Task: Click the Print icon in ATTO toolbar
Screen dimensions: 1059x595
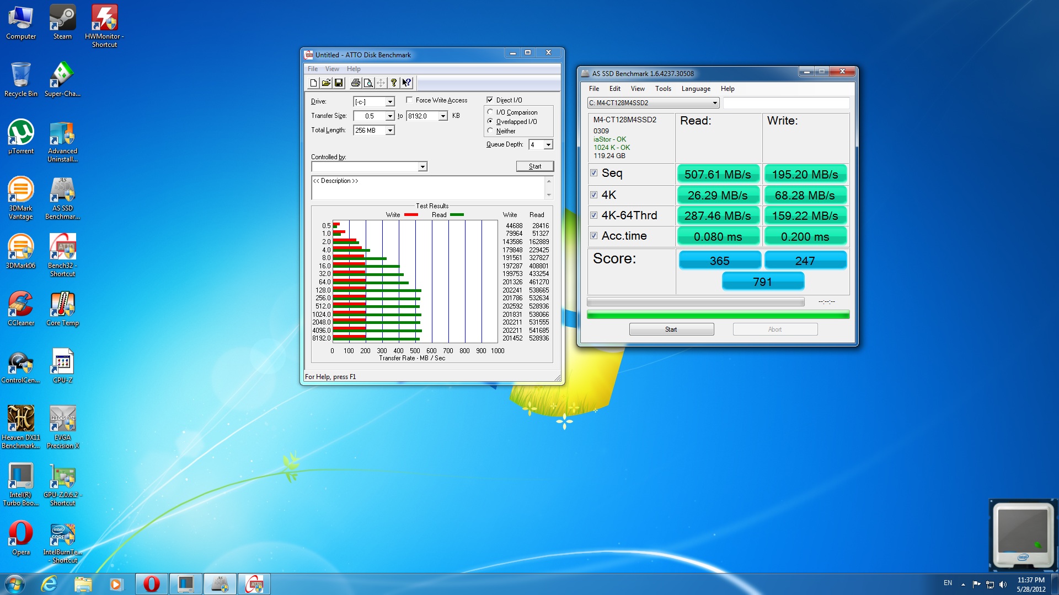Action: (355, 83)
